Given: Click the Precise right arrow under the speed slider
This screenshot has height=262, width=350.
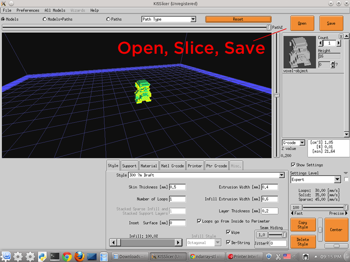Looking at the screenshot, I should click(x=346, y=213).
